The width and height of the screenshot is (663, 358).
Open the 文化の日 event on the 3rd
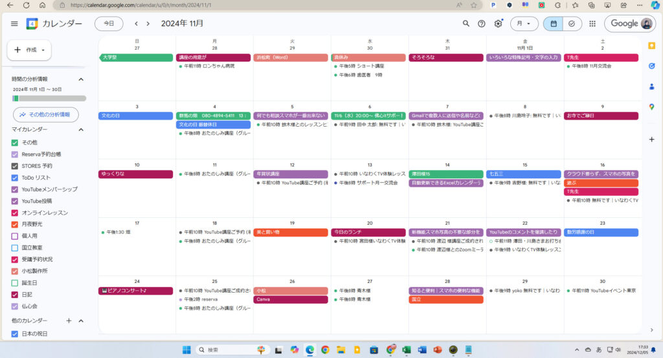pos(136,116)
